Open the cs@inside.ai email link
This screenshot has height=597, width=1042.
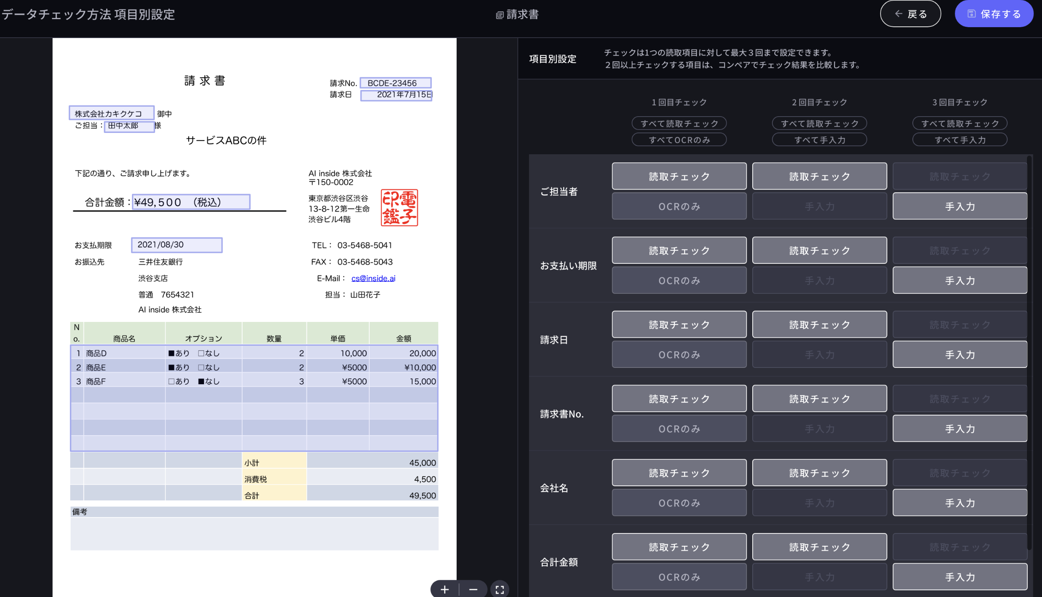[x=373, y=278]
